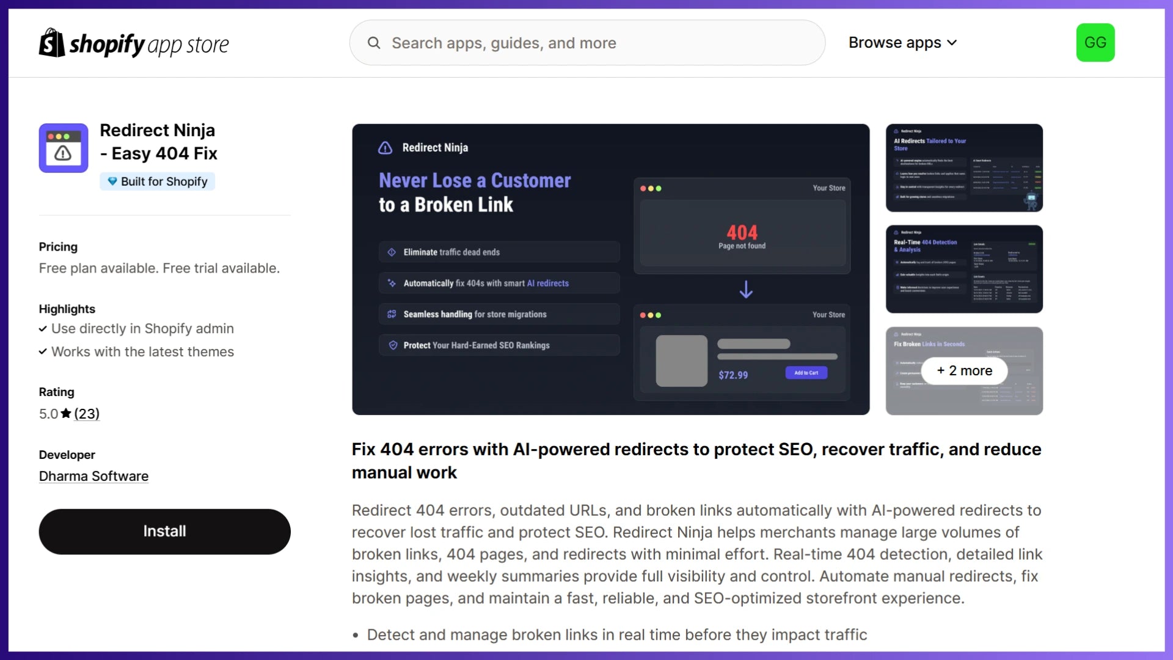Click the Protect SEO Rankings shield icon

(393, 345)
